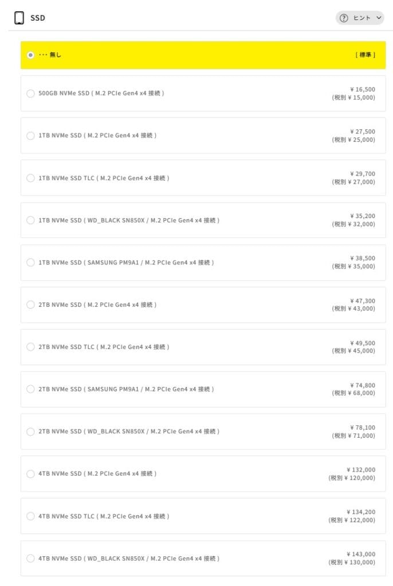This screenshot has width=393, height=586.
Task: Choose 4TB NVMe SSD at ¥132,000
Action: pos(31,474)
